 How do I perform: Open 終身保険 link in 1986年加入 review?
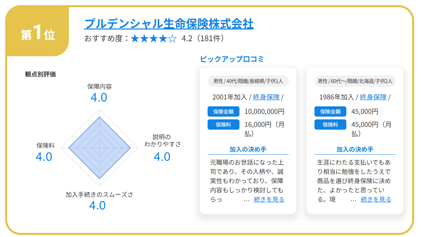(373, 97)
